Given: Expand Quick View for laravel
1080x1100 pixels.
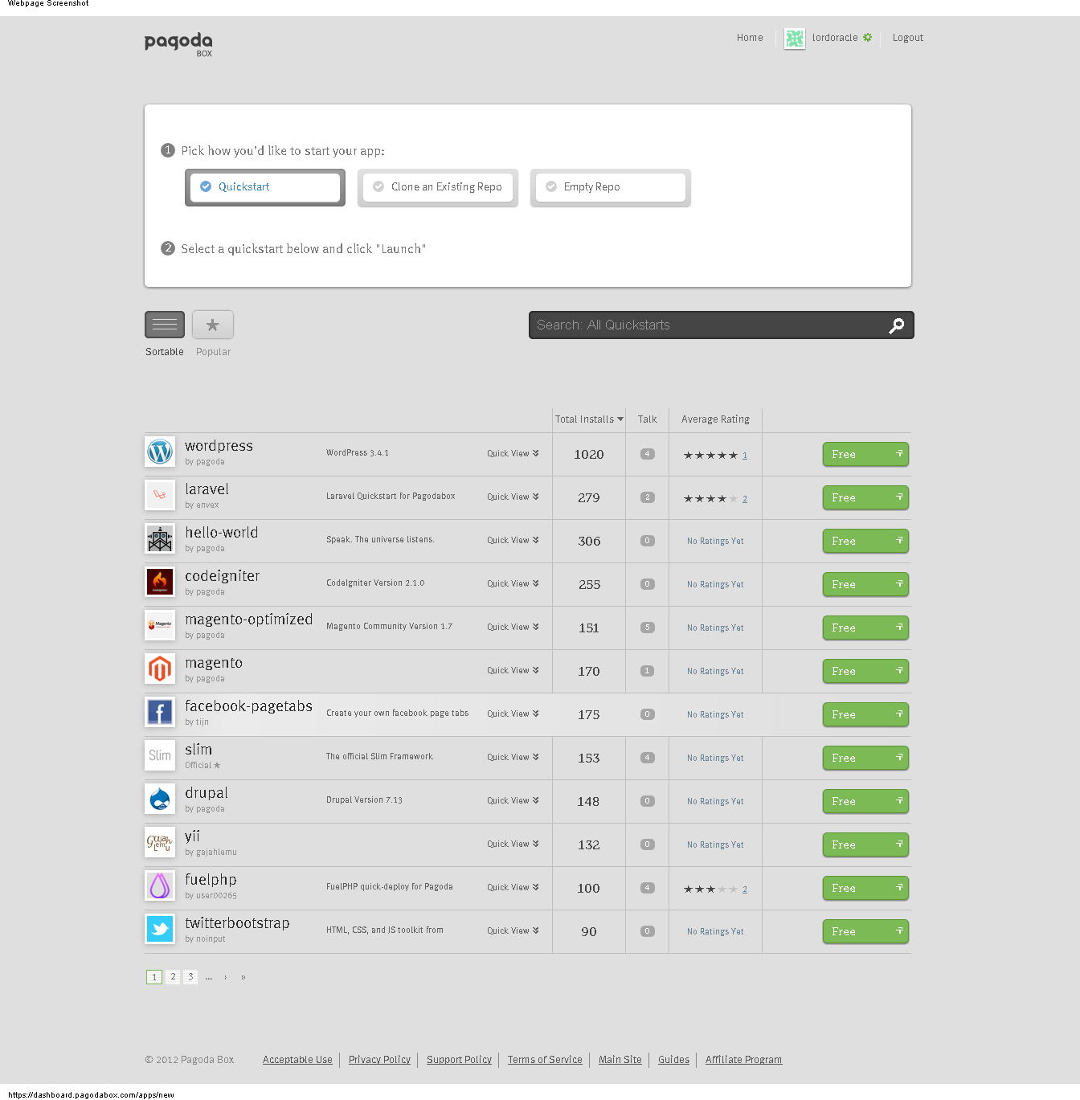Looking at the screenshot, I should pyautogui.click(x=513, y=497).
